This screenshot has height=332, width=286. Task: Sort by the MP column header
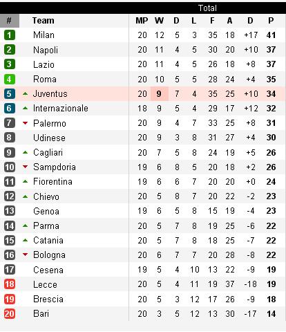click(142, 21)
